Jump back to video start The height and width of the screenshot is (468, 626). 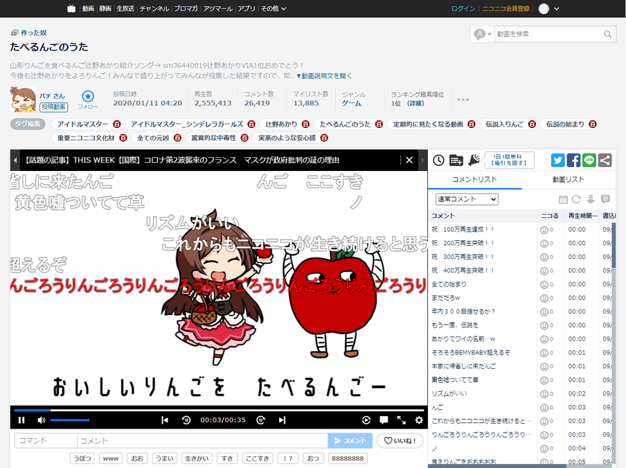click(x=165, y=420)
